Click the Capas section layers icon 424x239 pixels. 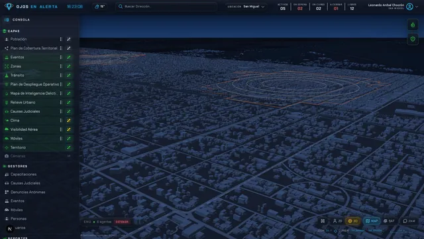[5, 31]
